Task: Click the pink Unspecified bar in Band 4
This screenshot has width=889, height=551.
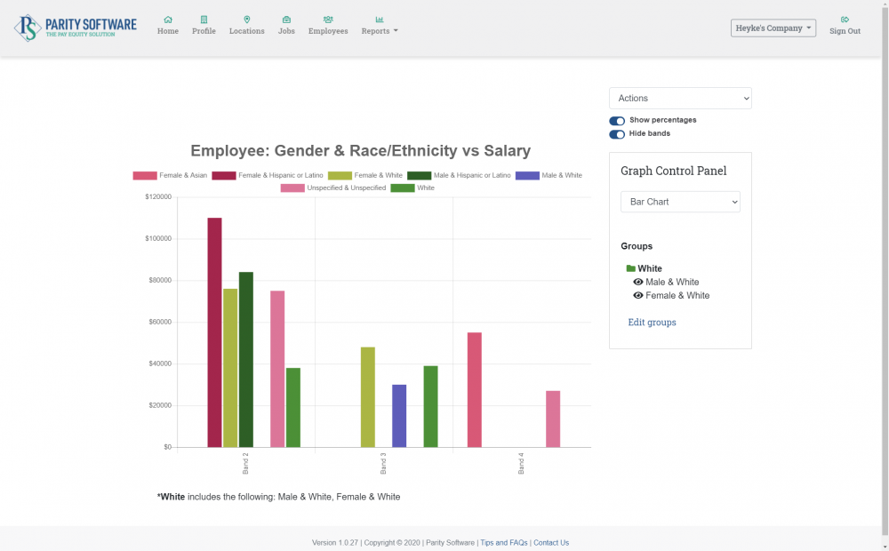Action: tap(553, 419)
